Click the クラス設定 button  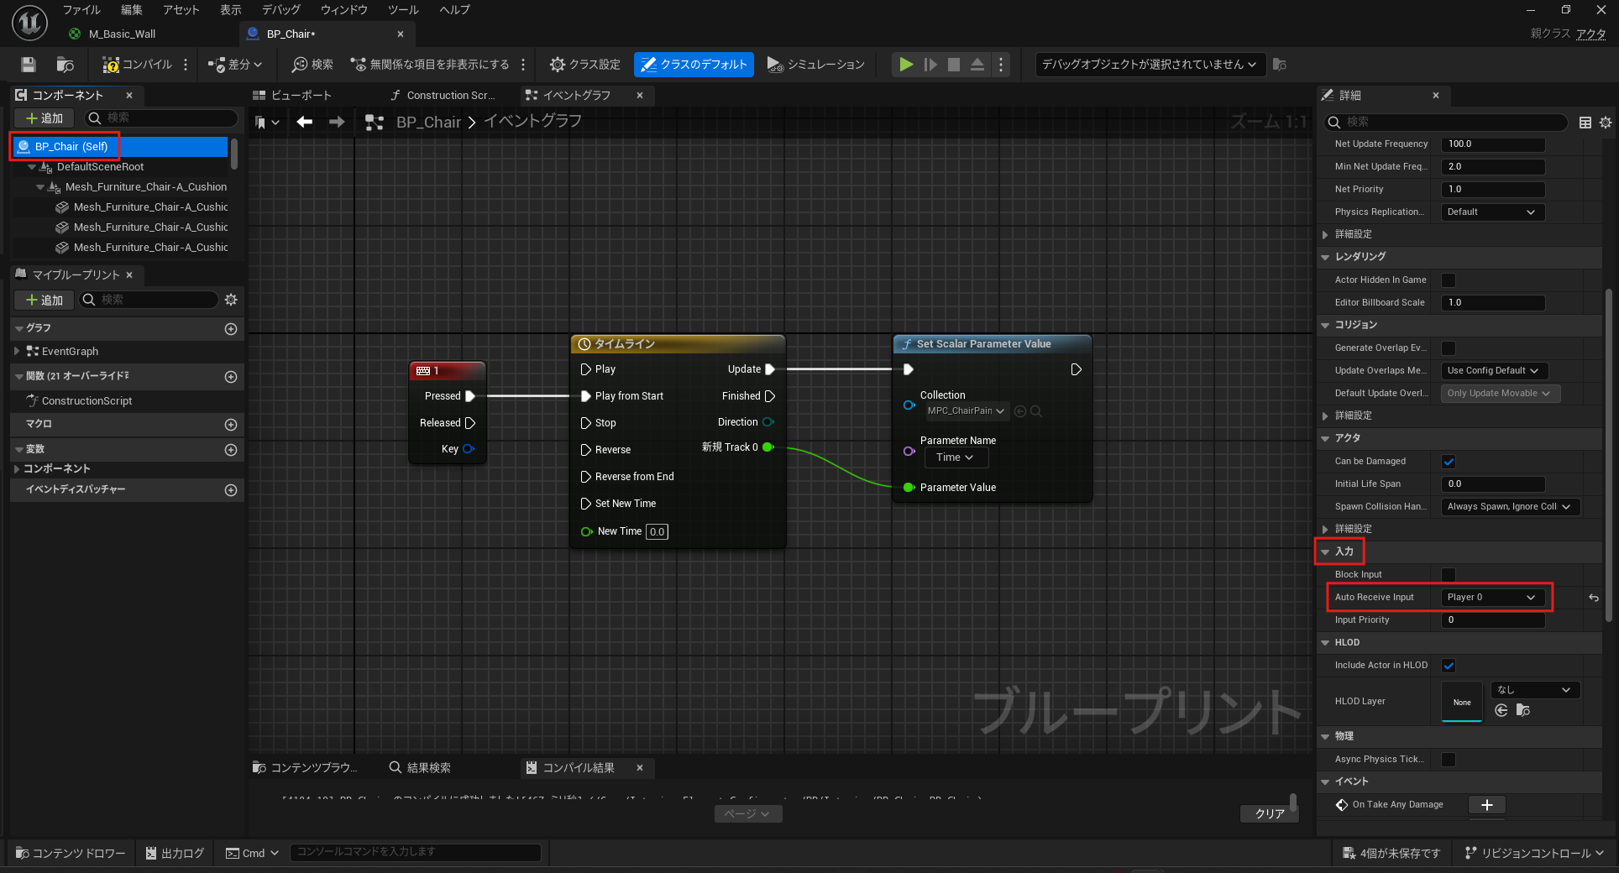pos(585,65)
